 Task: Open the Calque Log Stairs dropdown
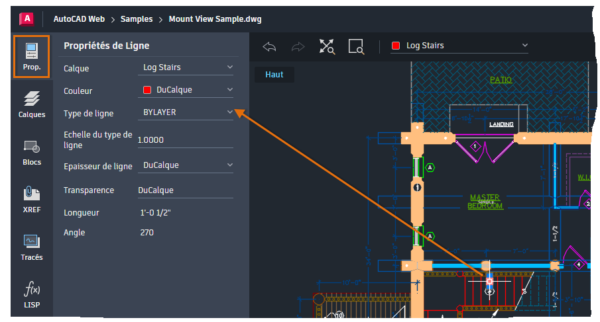pos(186,67)
